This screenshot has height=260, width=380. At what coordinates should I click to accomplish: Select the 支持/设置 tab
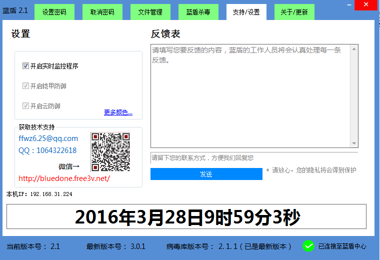[246, 12]
